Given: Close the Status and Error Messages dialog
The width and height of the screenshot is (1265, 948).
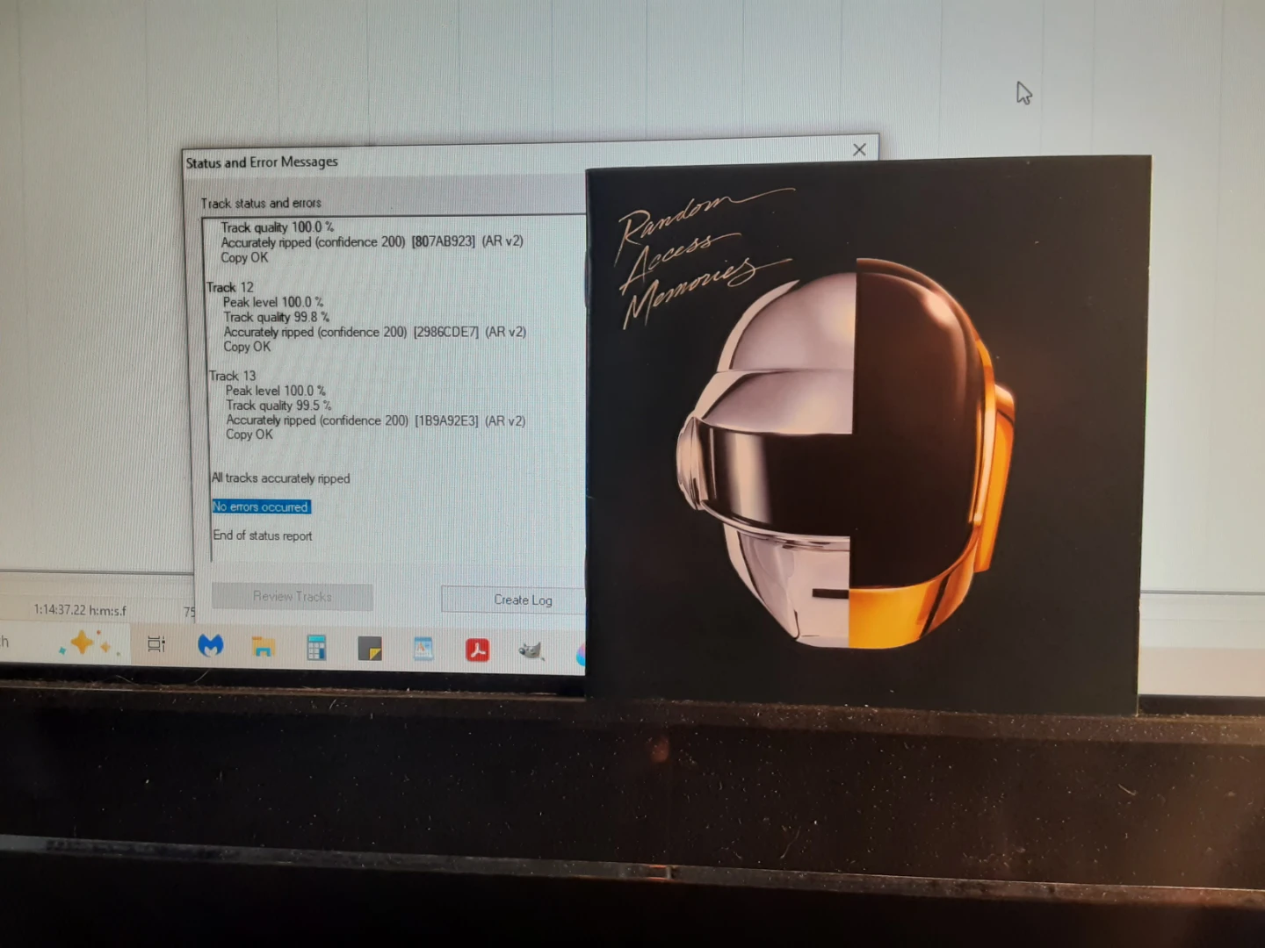Looking at the screenshot, I should pos(859,149).
